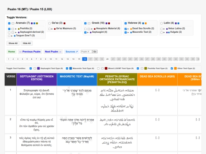This screenshot has width=206, height=154.
Task: Click Show All versions button
Action: pyautogui.click(x=13, y=43)
